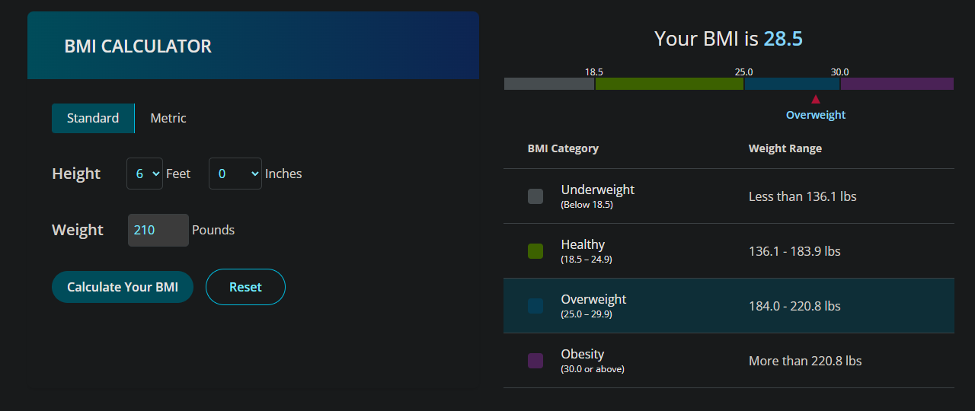Click the gray underweight segment of BMI bar
This screenshot has width=975, height=411.
pos(549,84)
